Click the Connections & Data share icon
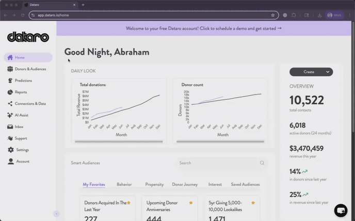 (x=10, y=103)
